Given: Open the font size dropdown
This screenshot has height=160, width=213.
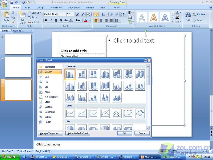Looking at the screenshot, I should pos(73,14).
